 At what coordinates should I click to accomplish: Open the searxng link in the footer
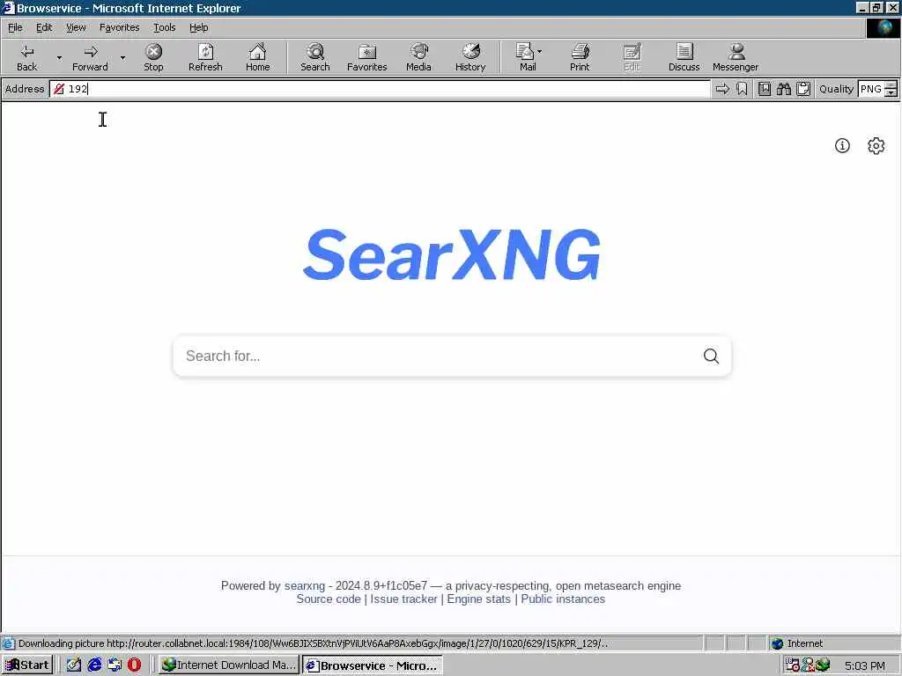coord(304,585)
